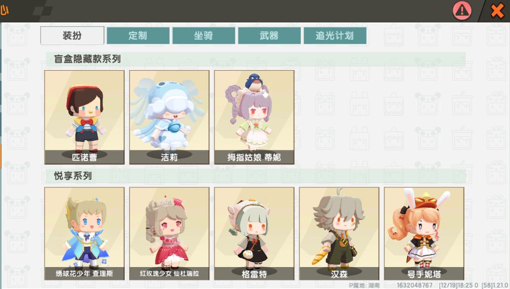
Task: Select the 坐骑 tab
Action: coord(204,35)
